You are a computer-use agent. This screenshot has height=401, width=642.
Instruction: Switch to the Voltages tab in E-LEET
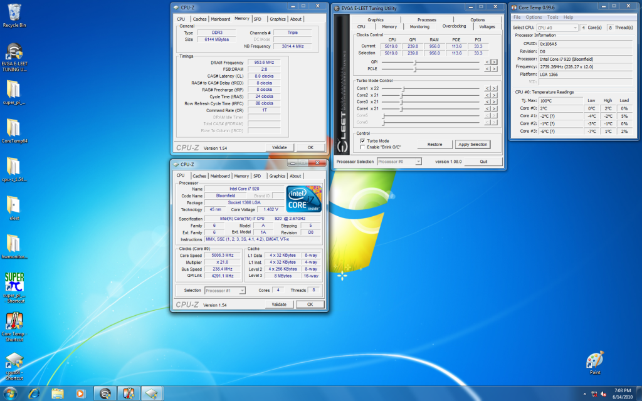coord(487,27)
